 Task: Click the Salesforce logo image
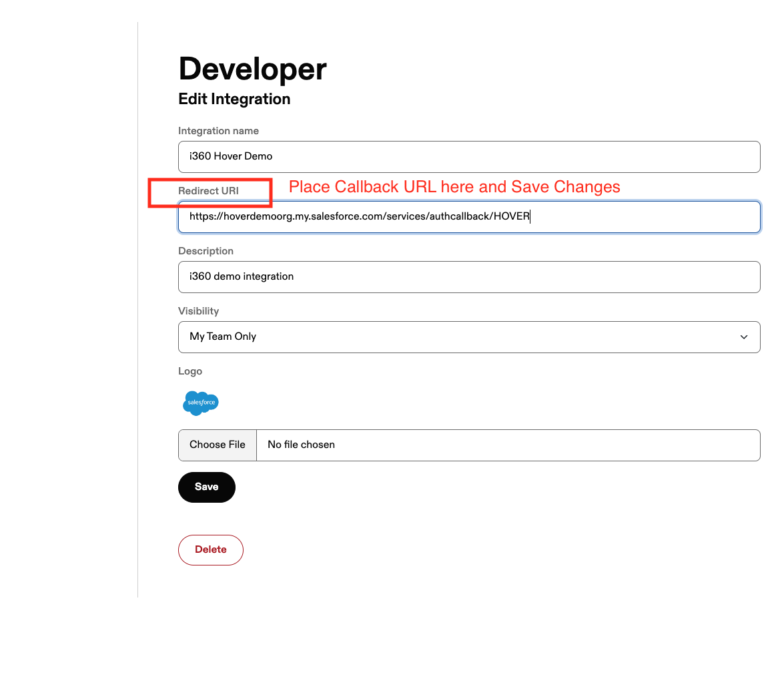[200, 403]
